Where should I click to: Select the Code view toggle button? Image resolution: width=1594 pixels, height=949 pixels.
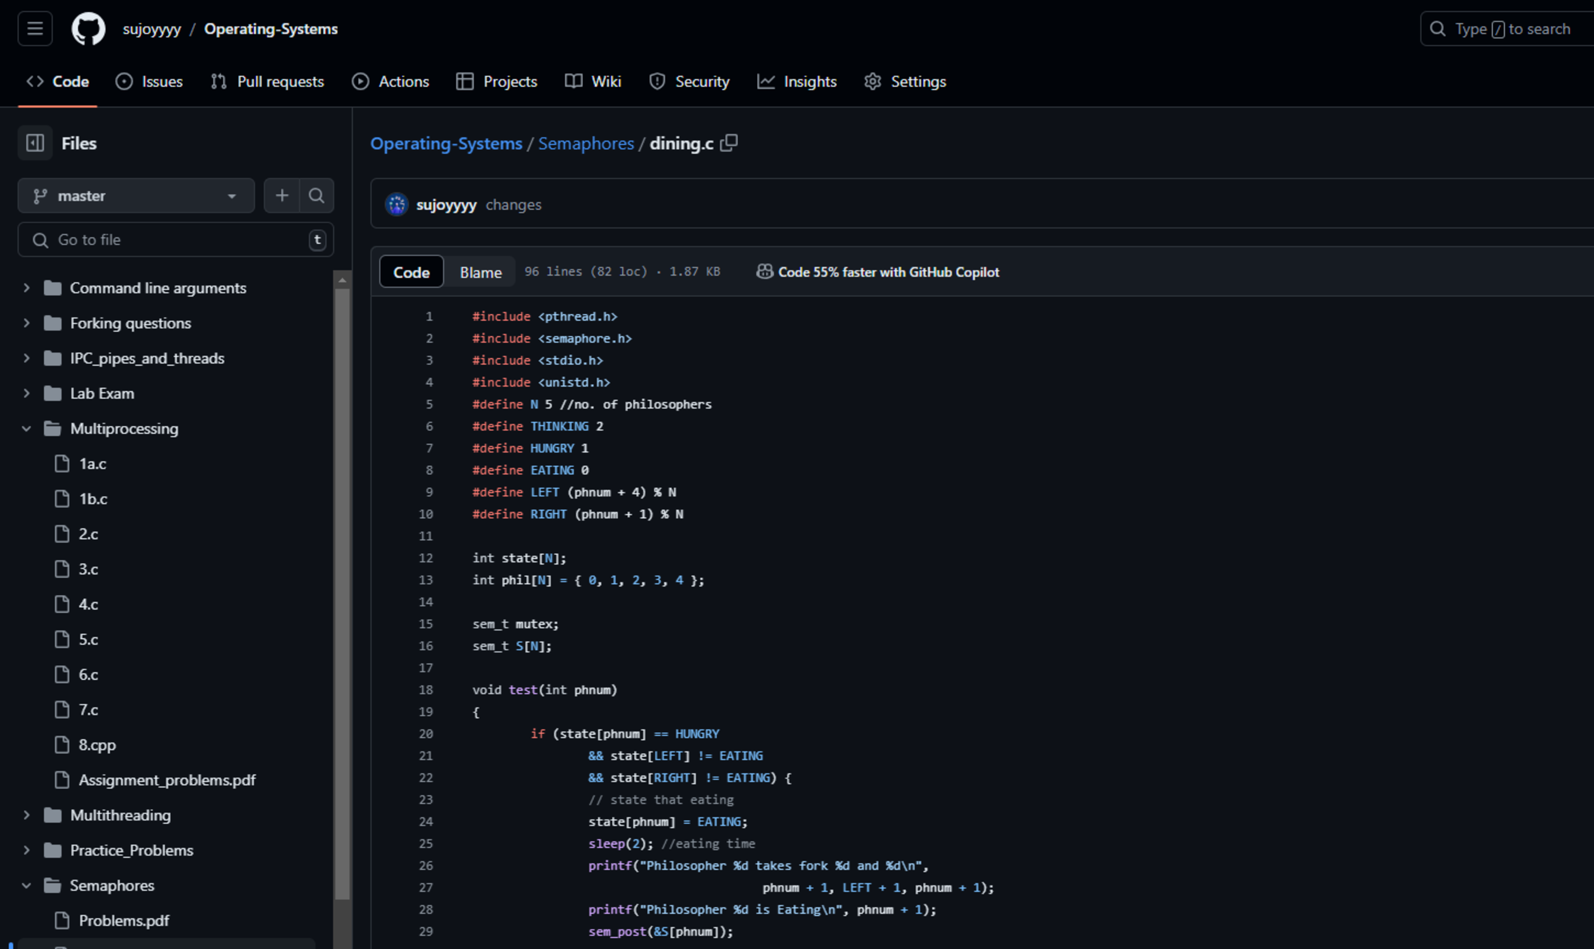click(411, 272)
